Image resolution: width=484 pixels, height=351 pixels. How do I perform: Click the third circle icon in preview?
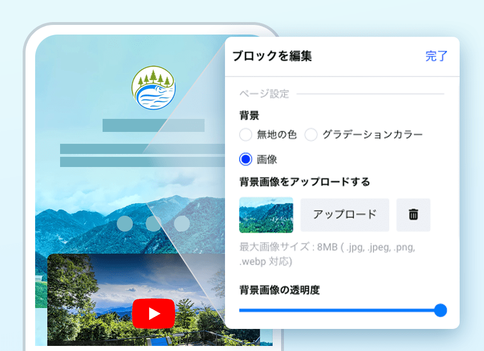click(182, 224)
